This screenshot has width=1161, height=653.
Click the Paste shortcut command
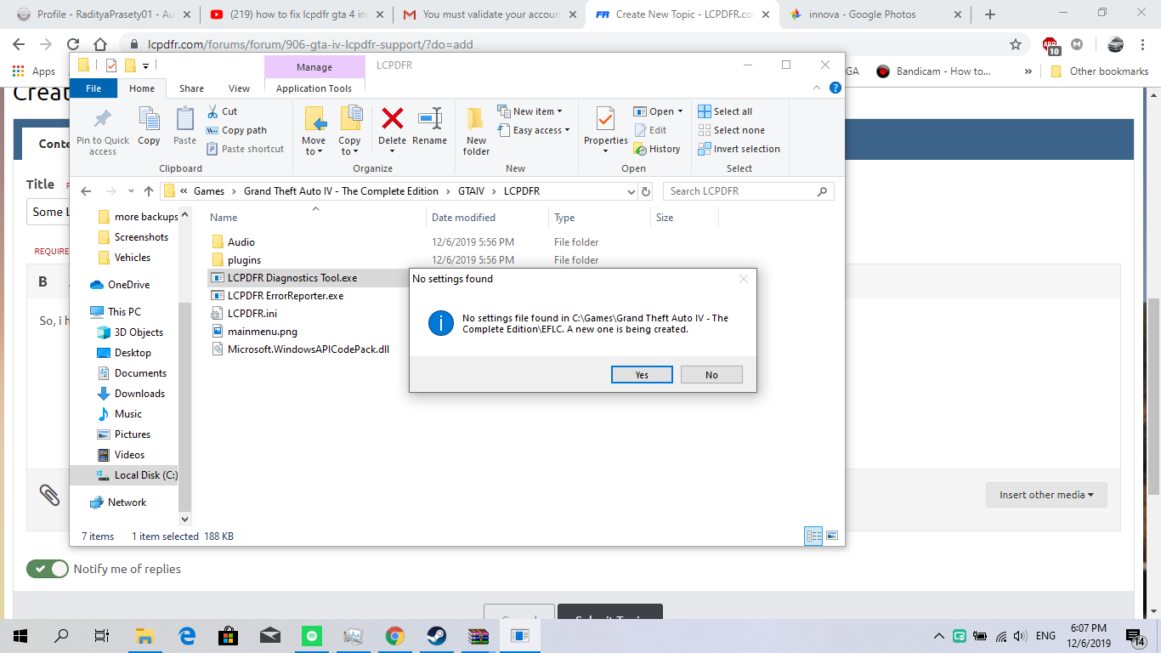(x=246, y=149)
